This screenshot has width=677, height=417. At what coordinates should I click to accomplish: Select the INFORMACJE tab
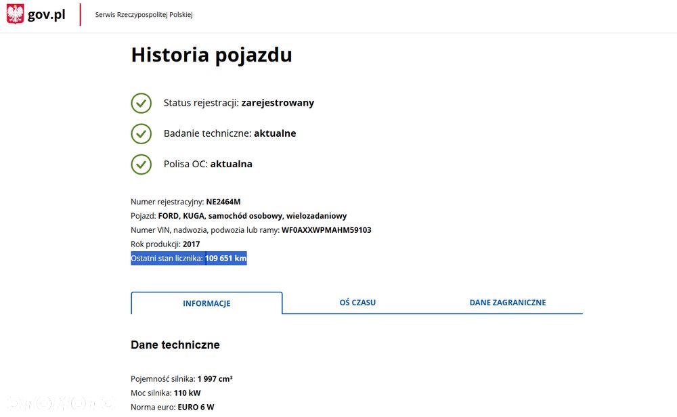click(x=206, y=303)
